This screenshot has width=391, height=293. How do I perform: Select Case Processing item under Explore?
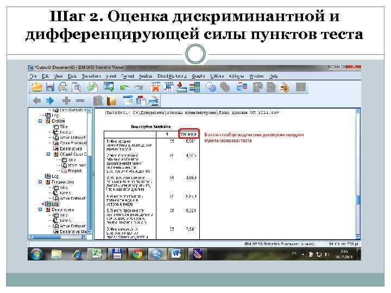(73, 143)
